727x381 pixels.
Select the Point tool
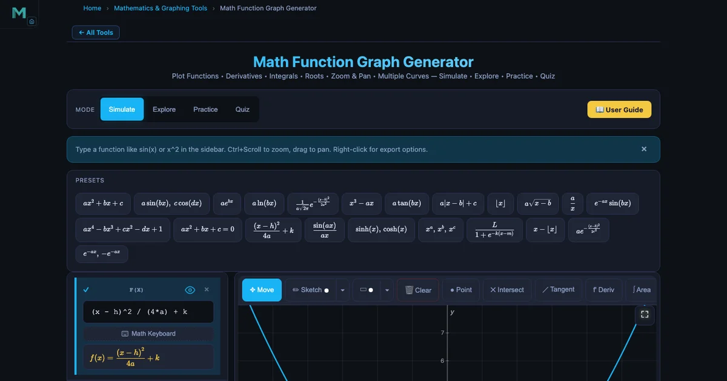point(461,290)
